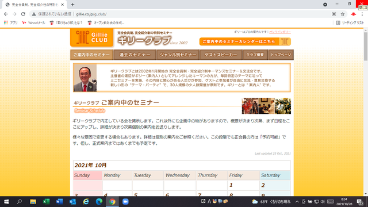The image size is (368, 207).
Task: Open the weather widget showing 68°F
Action: click(271, 202)
